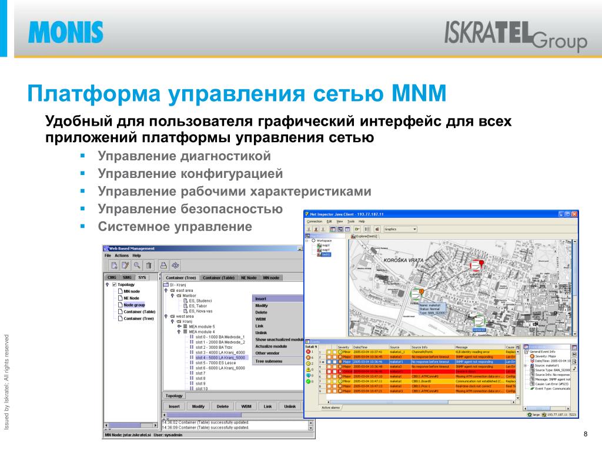Switch to the SMG tab

click(127, 277)
